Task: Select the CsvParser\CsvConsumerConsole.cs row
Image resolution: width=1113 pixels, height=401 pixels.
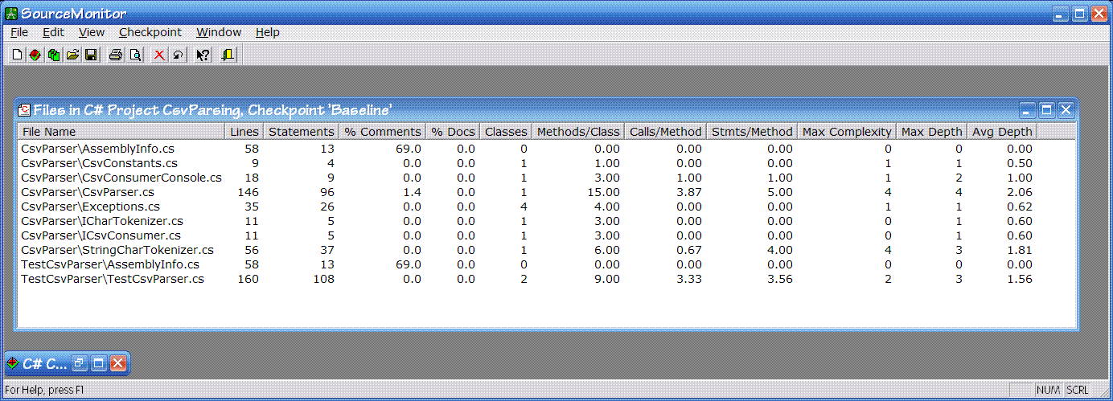Action: tap(527, 178)
